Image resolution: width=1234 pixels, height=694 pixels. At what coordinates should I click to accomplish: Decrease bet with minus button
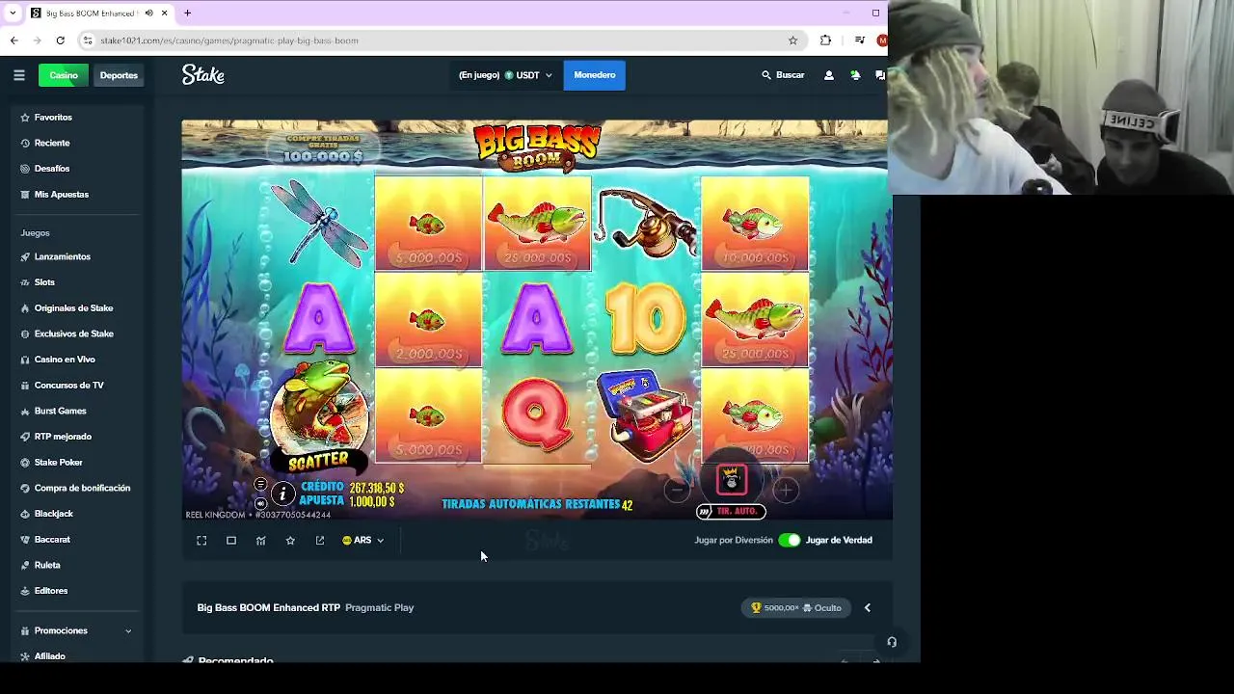pyautogui.click(x=678, y=490)
